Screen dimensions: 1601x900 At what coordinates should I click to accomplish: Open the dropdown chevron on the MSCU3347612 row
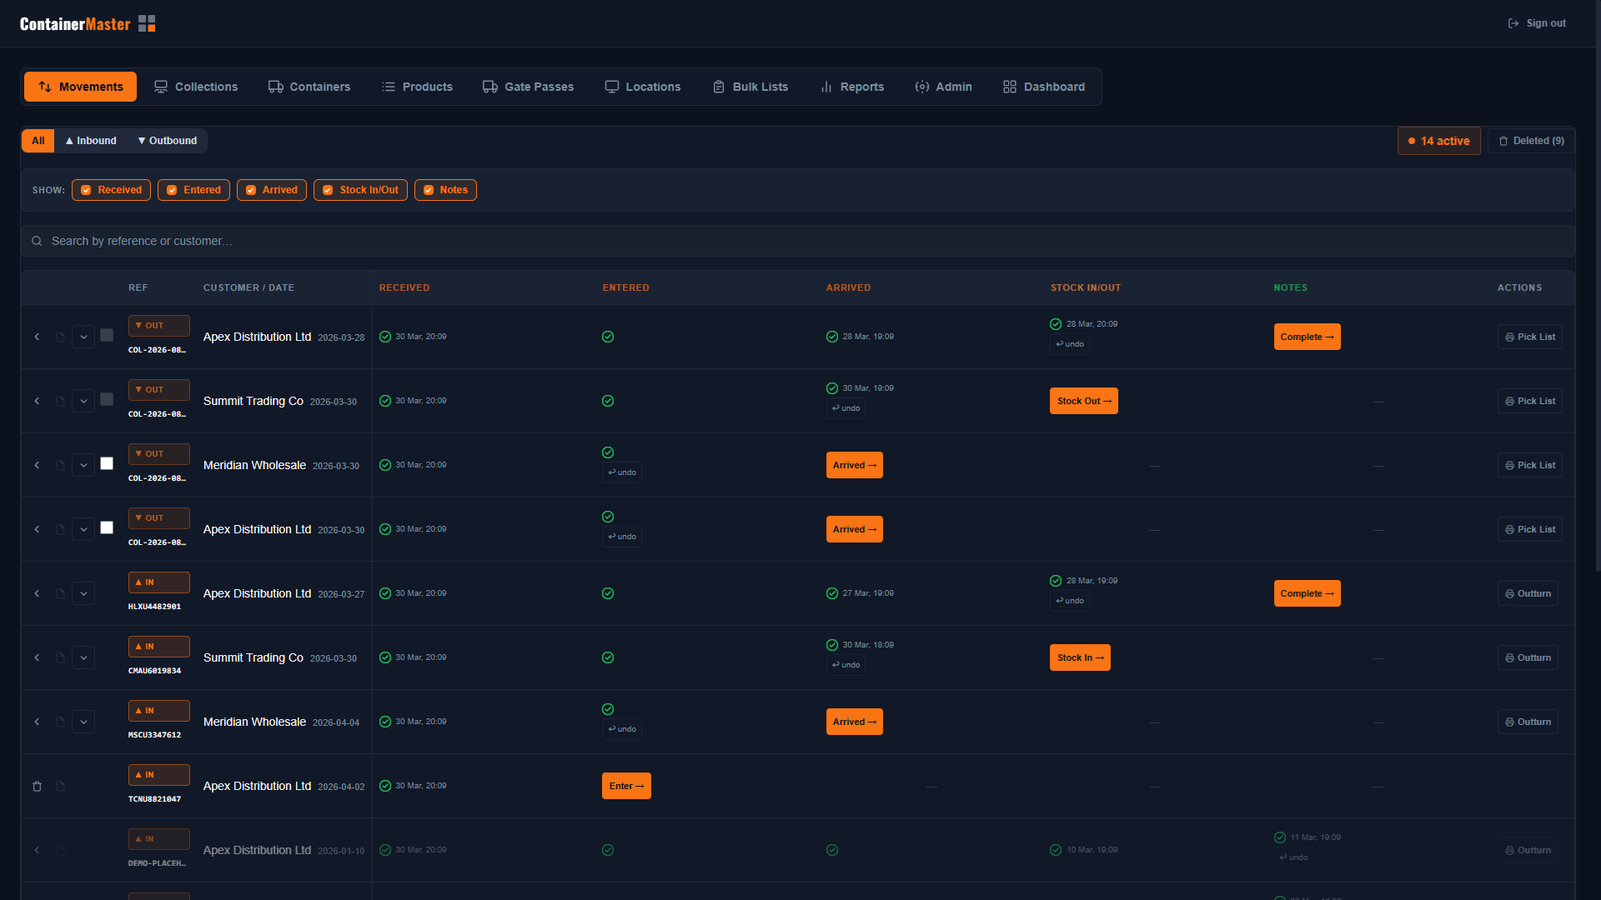pos(83,722)
